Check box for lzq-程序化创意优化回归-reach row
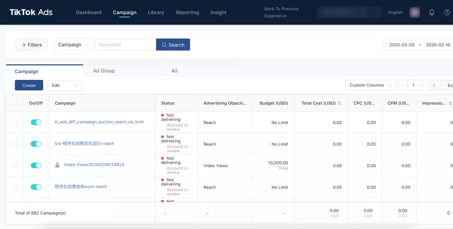Image resolution: width=453 pixels, height=229 pixels. point(14,144)
